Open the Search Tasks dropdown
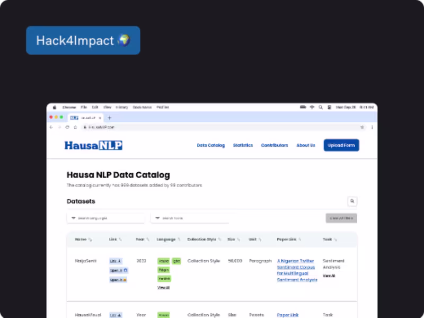 pyautogui.click(x=190, y=218)
